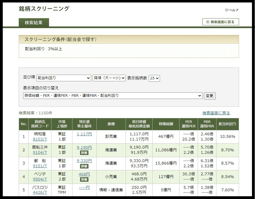Click the 情報・通信業 industry cell

[x=111, y=190]
